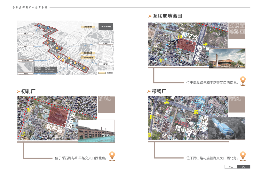262x176 pixels.
Task: Go to page 27 number box
Action: pos(244,167)
